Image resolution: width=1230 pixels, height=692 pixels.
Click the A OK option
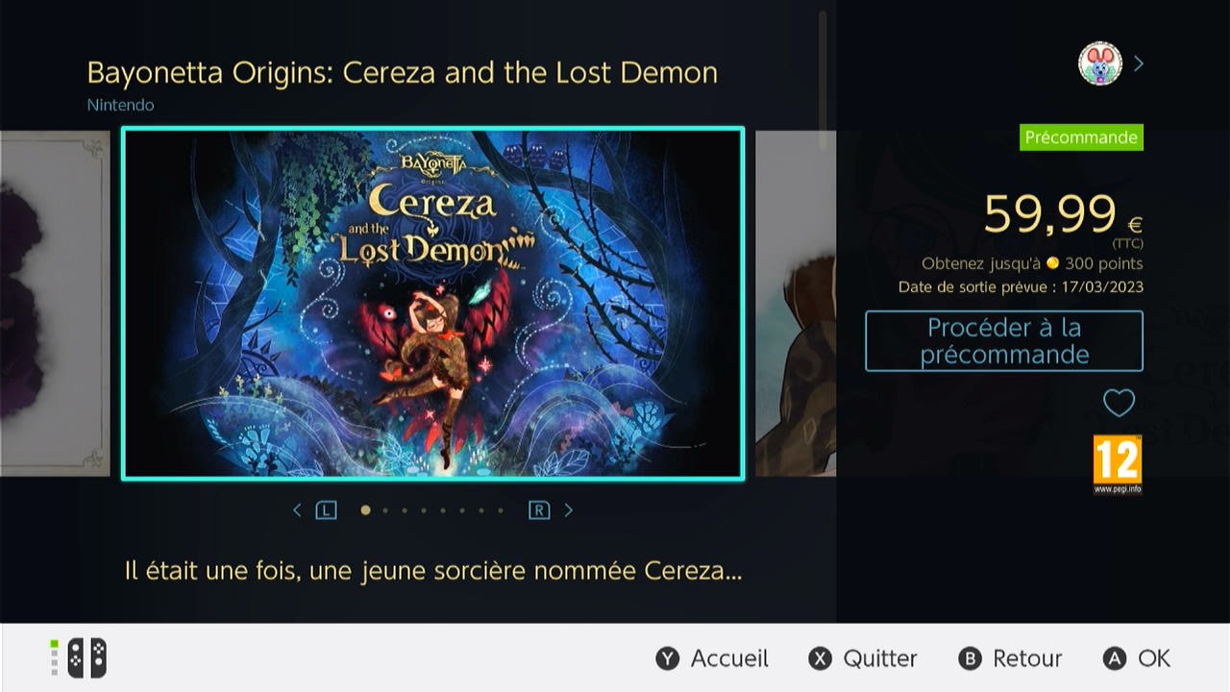1137,658
